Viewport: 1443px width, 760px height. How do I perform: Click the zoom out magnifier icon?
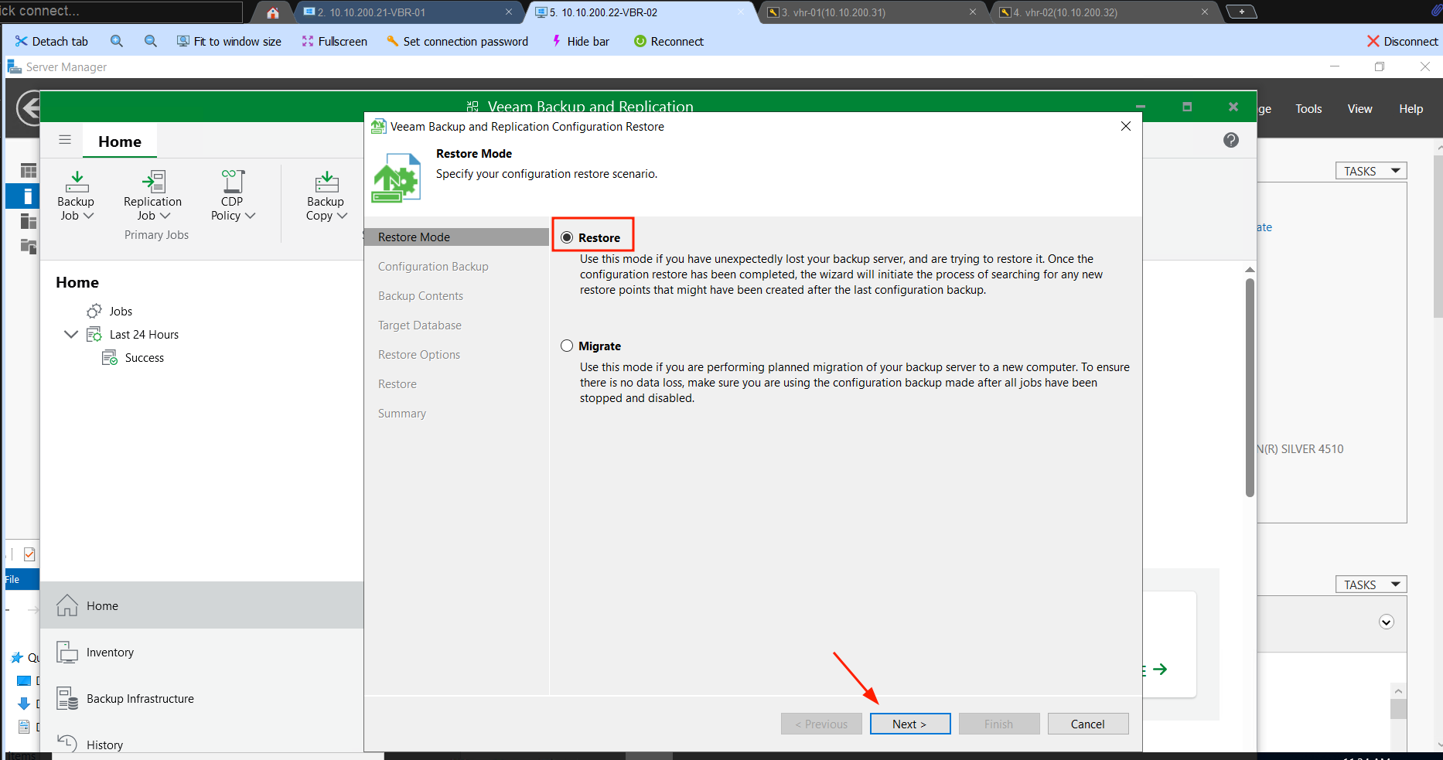[151, 41]
